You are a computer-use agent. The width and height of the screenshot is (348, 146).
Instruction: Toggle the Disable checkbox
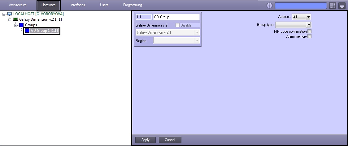pyautogui.click(x=177, y=25)
